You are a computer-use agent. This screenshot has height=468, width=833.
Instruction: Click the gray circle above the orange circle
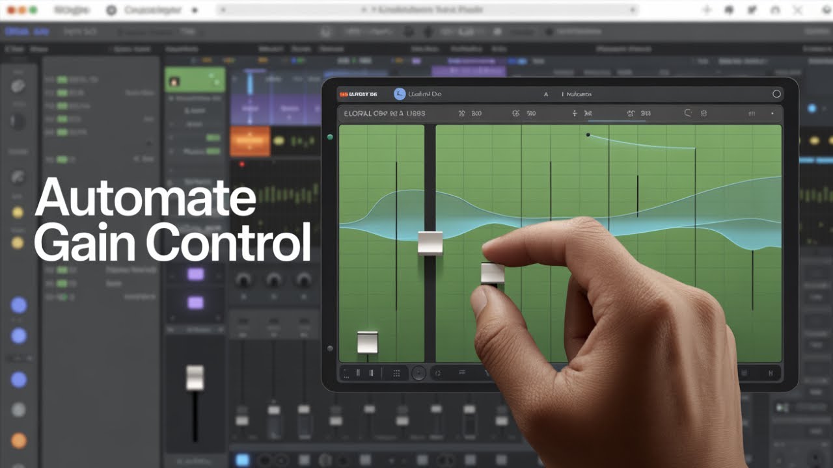pos(19,410)
